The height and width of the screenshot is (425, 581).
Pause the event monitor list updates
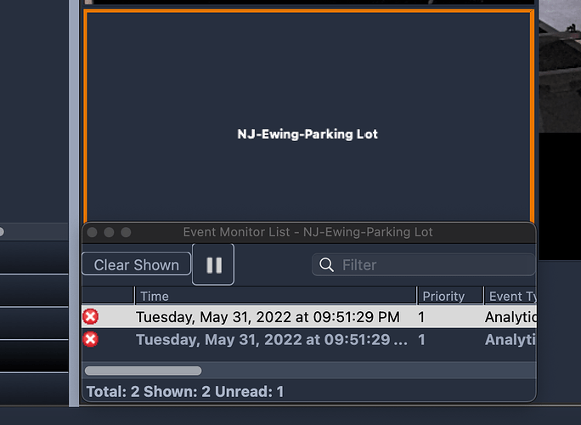(213, 264)
